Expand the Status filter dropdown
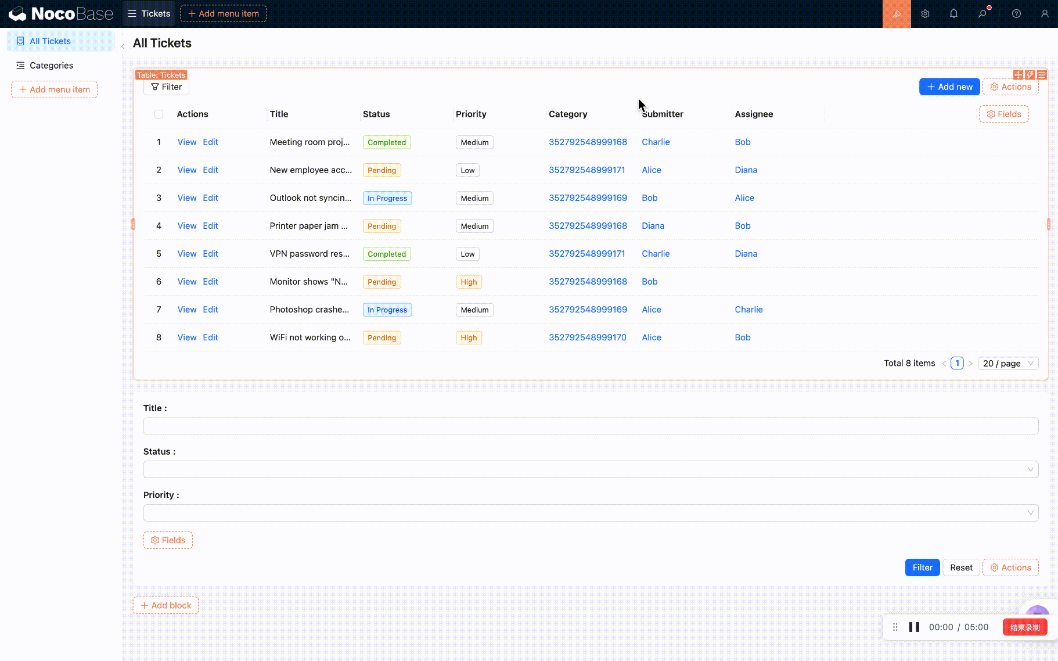 tap(591, 469)
